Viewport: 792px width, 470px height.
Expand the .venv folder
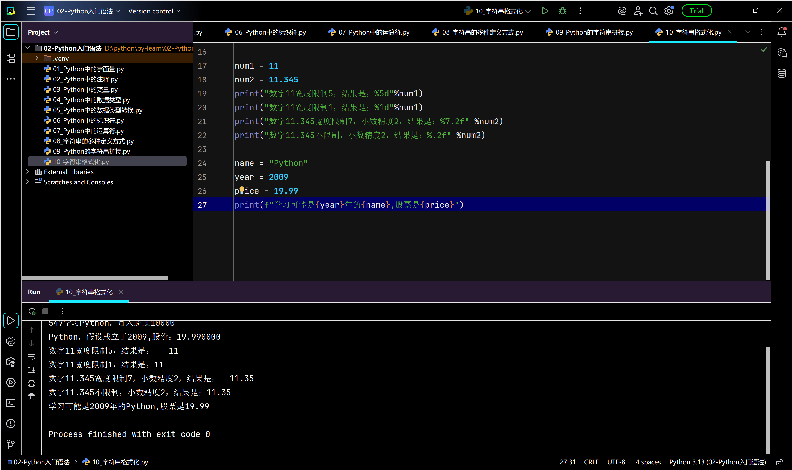point(37,58)
